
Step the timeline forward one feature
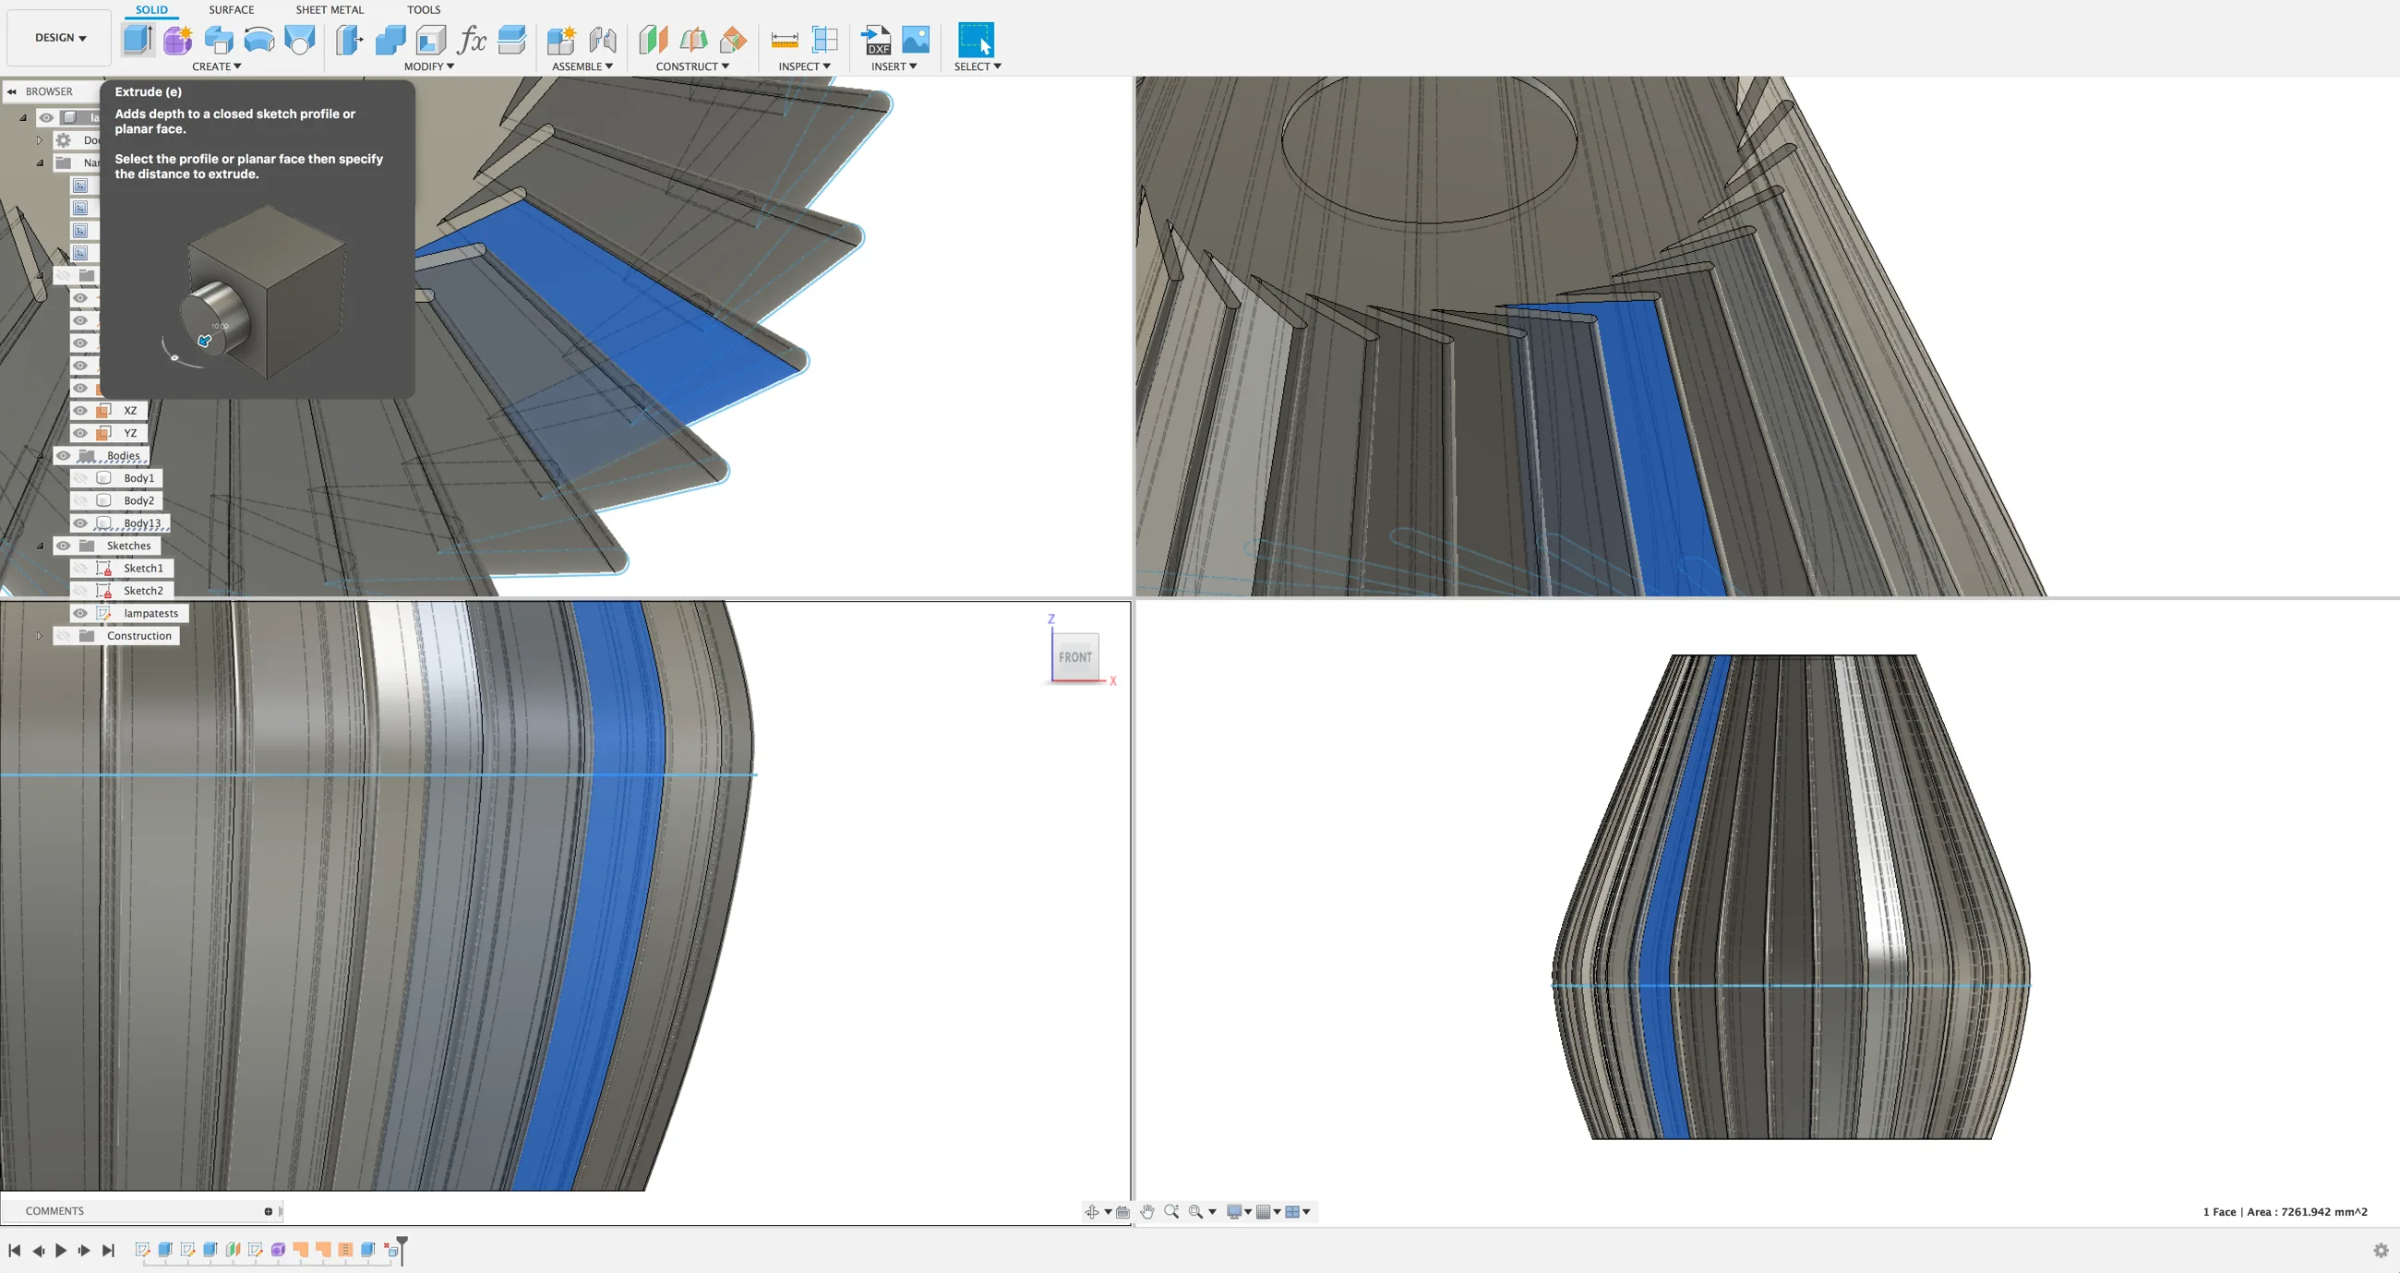click(x=84, y=1251)
